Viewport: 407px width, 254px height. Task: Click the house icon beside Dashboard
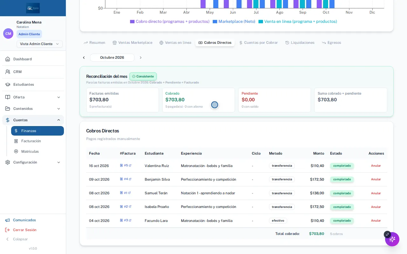click(x=8, y=59)
